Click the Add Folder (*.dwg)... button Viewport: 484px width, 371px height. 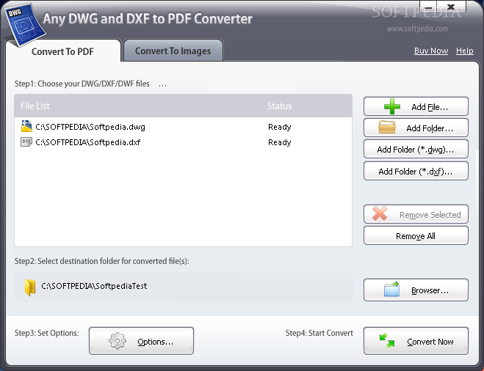tap(416, 150)
